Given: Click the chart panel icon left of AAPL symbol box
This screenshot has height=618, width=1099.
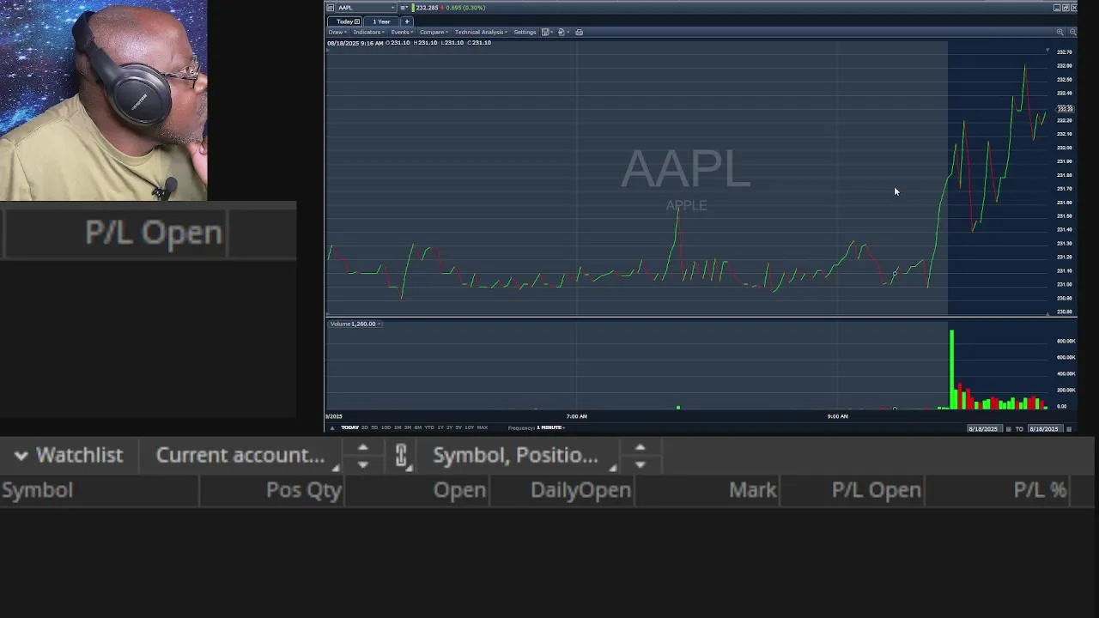Looking at the screenshot, I should (x=331, y=8).
